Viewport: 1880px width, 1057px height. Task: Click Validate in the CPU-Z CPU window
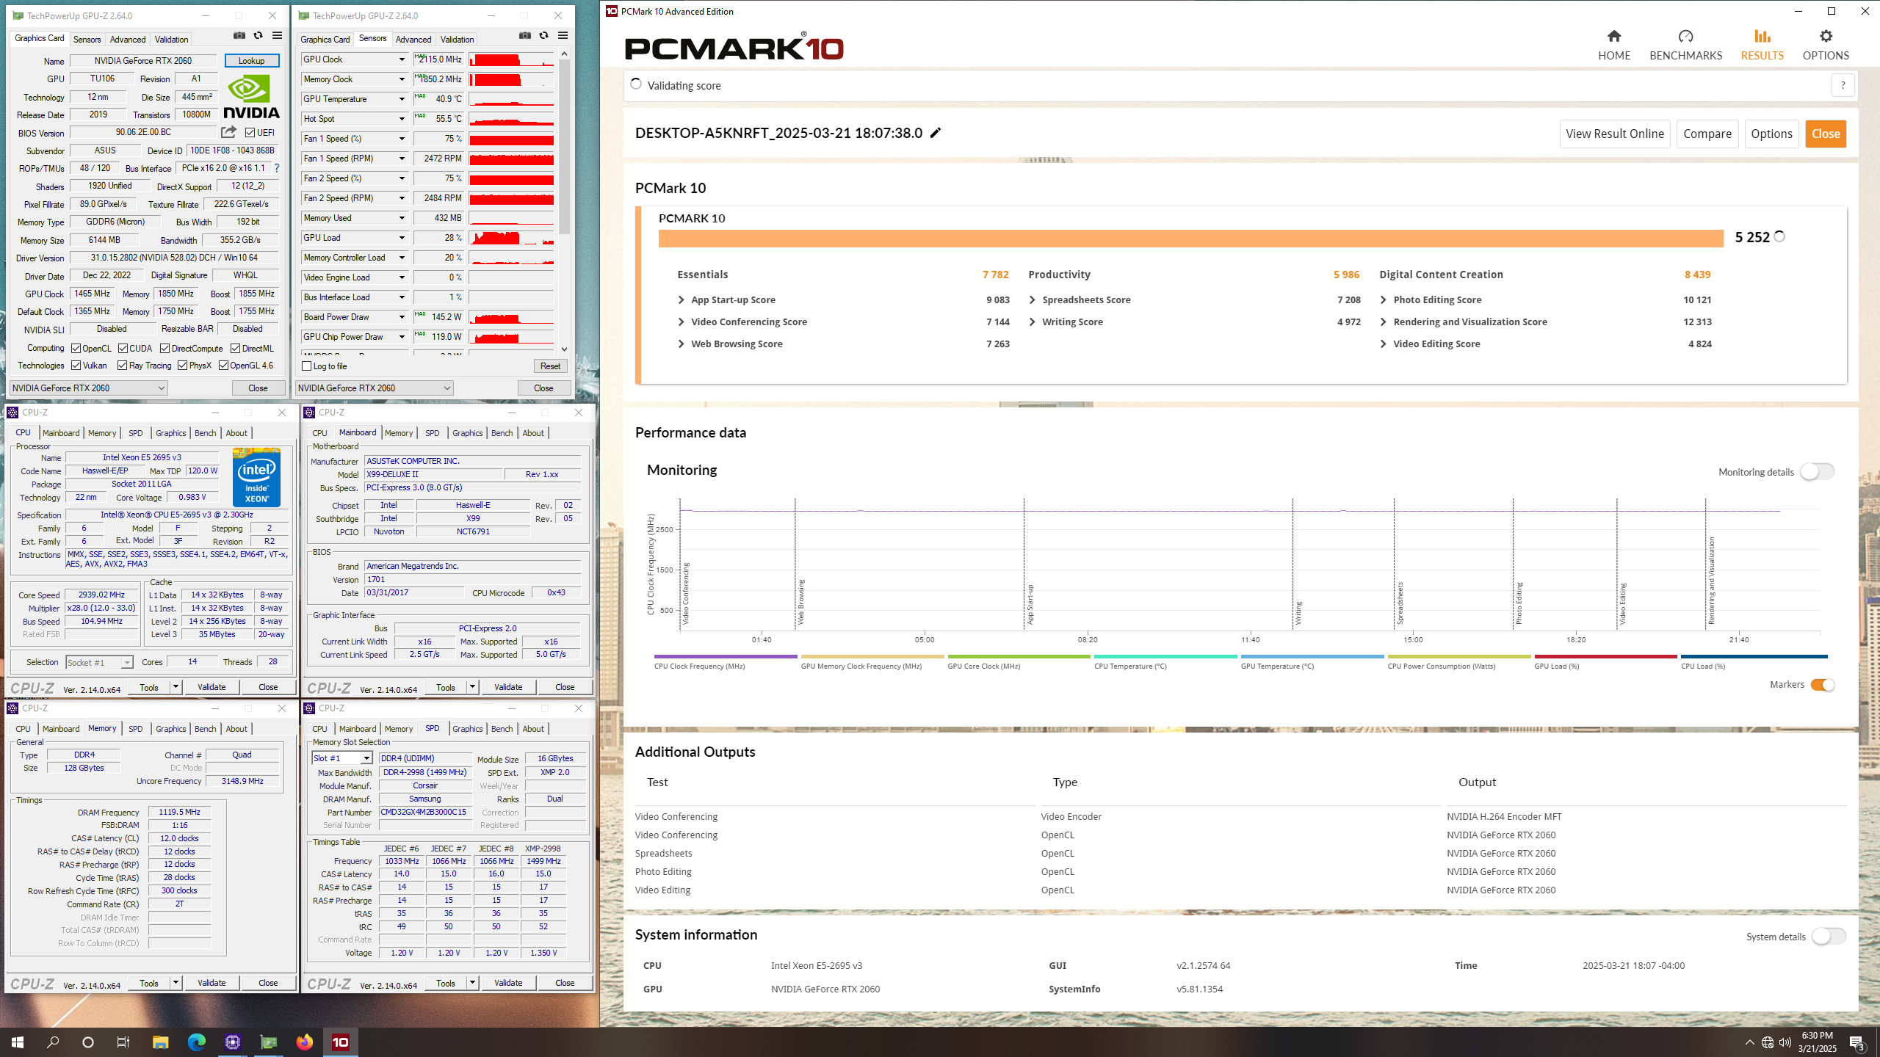pos(211,687)
